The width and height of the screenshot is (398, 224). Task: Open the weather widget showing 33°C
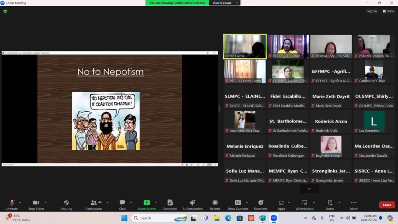tap(18, 218)
